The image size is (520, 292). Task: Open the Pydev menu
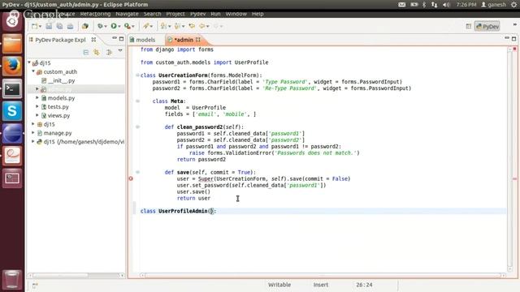pyautogui.click(x=197, y=14)
